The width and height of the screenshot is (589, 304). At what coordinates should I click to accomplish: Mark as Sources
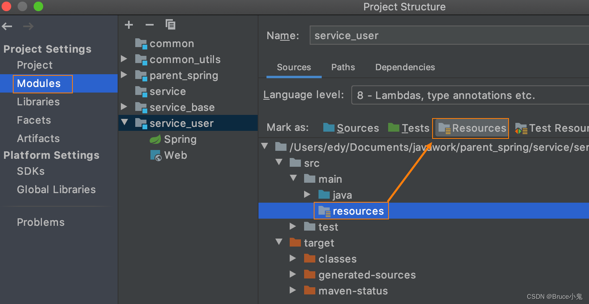point(351,128)
